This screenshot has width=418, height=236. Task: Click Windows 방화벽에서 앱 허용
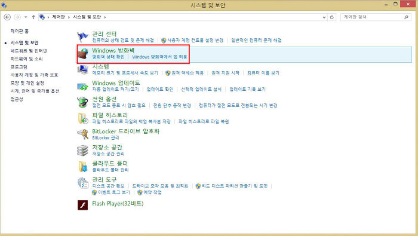coord(159,57)
